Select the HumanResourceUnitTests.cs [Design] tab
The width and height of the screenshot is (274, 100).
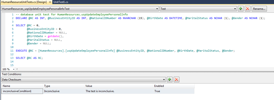point(24,2)
